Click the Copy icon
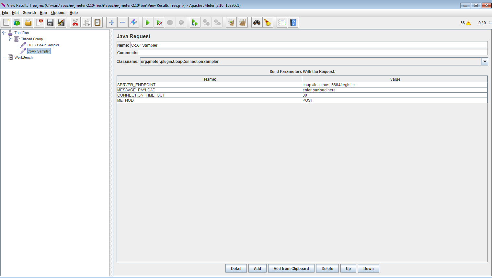The width and height of the screenshot is (492, 279). click(86, 22)
